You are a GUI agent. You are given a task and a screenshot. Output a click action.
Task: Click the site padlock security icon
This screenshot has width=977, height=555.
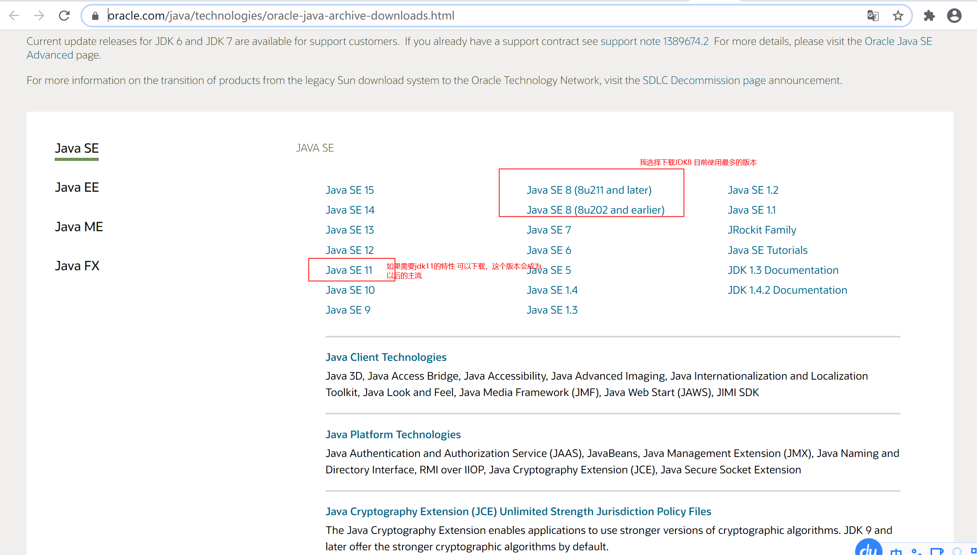pos(95,16)
